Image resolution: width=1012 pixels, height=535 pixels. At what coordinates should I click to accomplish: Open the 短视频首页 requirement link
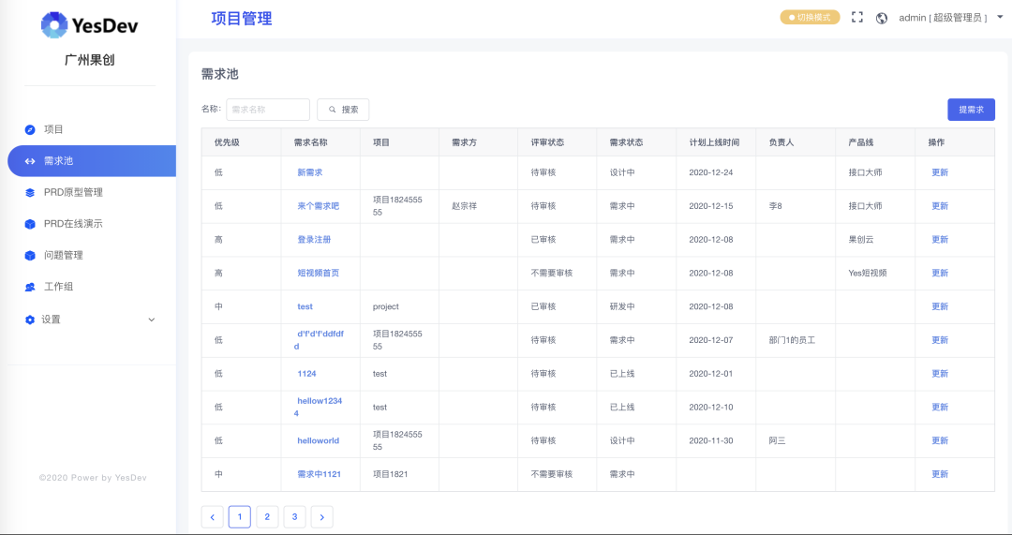click(x=319, y=274)
